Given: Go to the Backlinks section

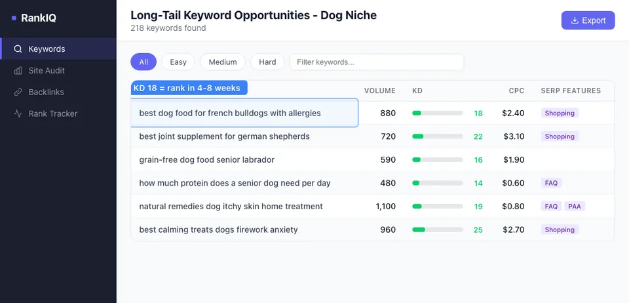Looking at the screenshot, I should 58,92.
